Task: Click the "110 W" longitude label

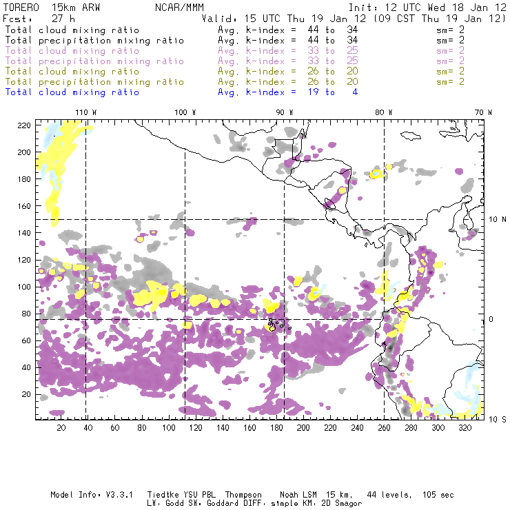Action: (x=86, y=112)
